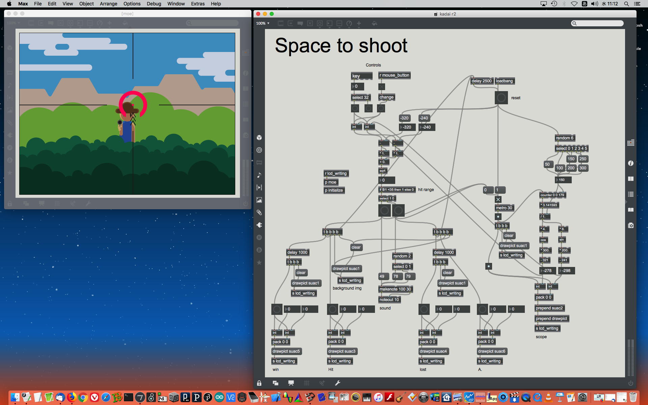The image size is (648, 405).
Task: Open the inspector info icon on right
Action: tap(630, 163)
